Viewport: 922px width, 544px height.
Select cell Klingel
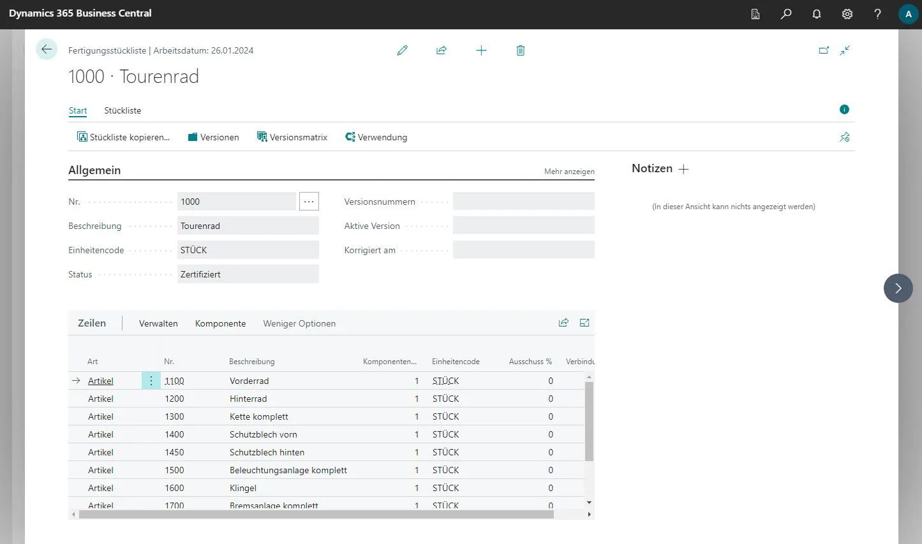click(x=243, y=488)
